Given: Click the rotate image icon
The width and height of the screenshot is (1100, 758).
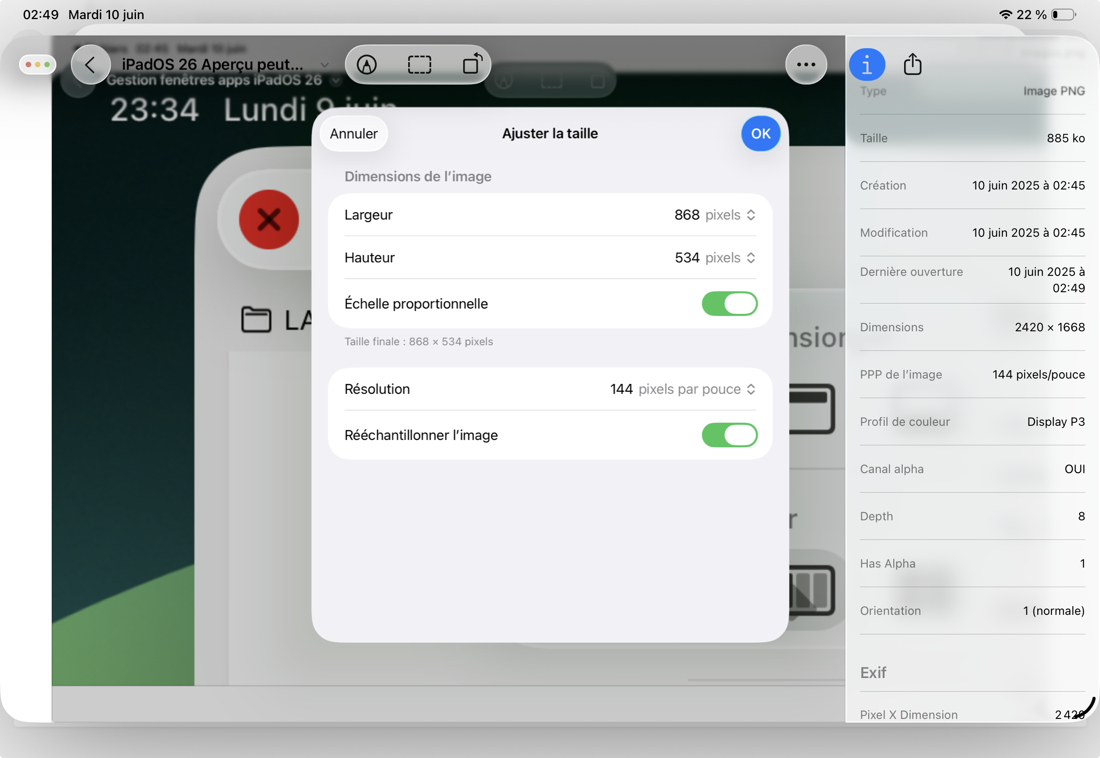Looking at the screenshot, I should click(472, 64).
